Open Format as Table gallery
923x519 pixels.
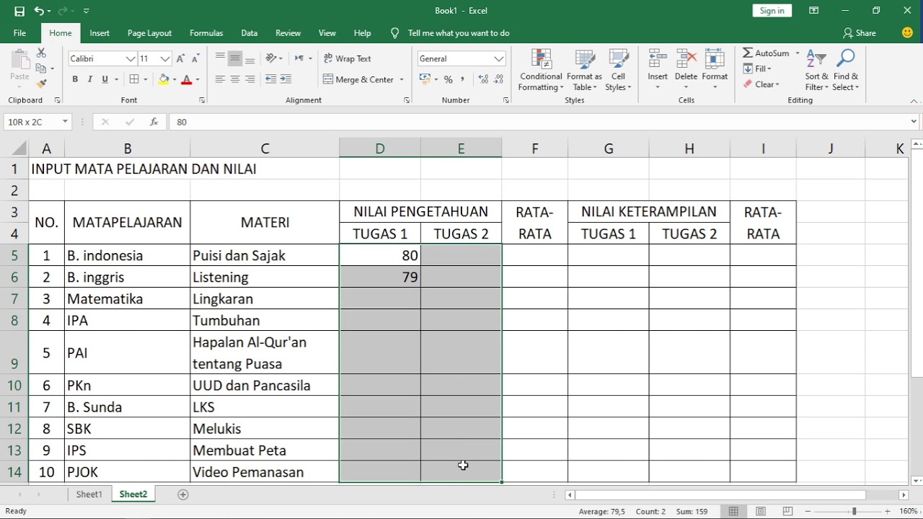coord(584,70)
